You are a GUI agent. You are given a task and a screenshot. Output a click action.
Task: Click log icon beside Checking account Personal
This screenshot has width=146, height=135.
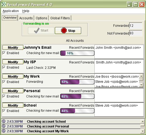coord(4,126)
